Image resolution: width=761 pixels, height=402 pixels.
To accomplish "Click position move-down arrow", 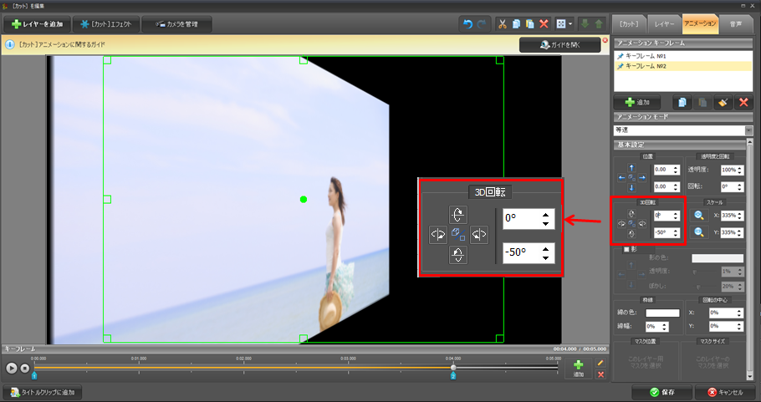I will (631, 188).
